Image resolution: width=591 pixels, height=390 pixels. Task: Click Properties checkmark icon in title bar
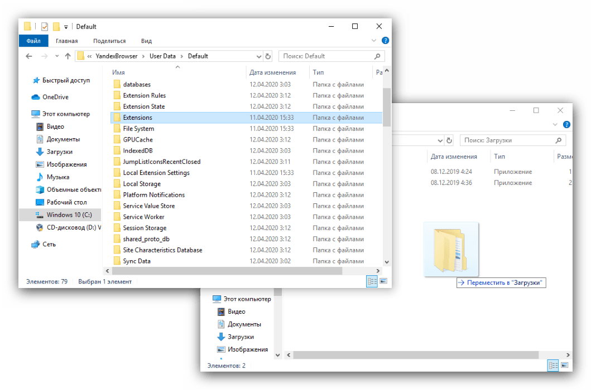point(45,27)
